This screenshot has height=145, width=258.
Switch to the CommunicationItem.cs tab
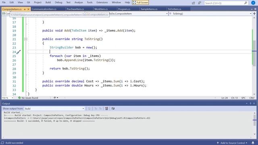44,9
